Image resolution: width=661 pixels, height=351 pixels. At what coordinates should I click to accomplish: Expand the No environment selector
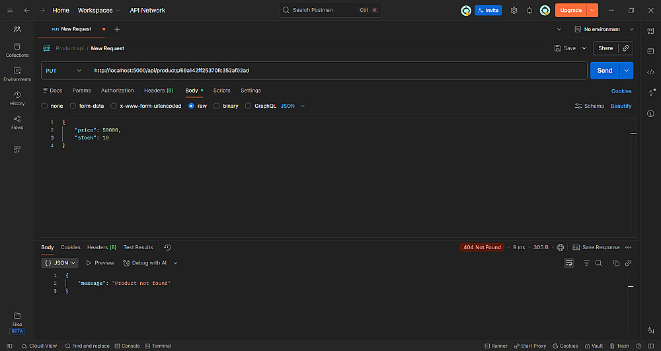coord(603,30)
